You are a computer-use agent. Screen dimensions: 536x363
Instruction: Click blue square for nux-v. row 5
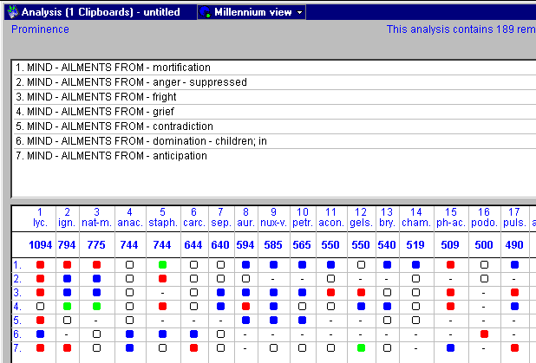point(273,321)
